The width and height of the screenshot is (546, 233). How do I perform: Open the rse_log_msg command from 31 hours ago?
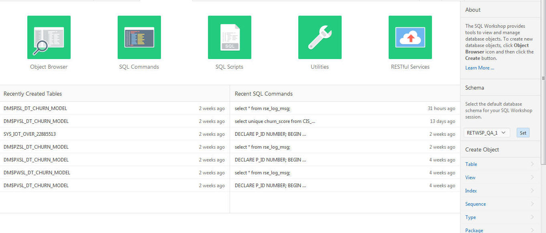click(x=263, y=108)
